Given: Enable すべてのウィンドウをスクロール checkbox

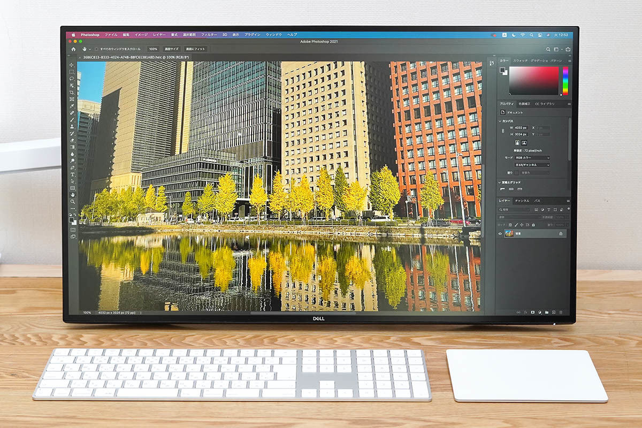Looking at the screenshot, I should (96, 49).
